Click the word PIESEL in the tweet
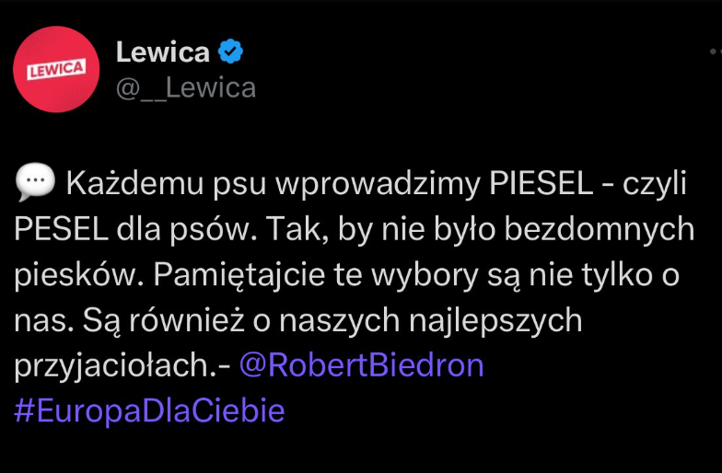Screen dimensions: 722x473 pos(536,184)
